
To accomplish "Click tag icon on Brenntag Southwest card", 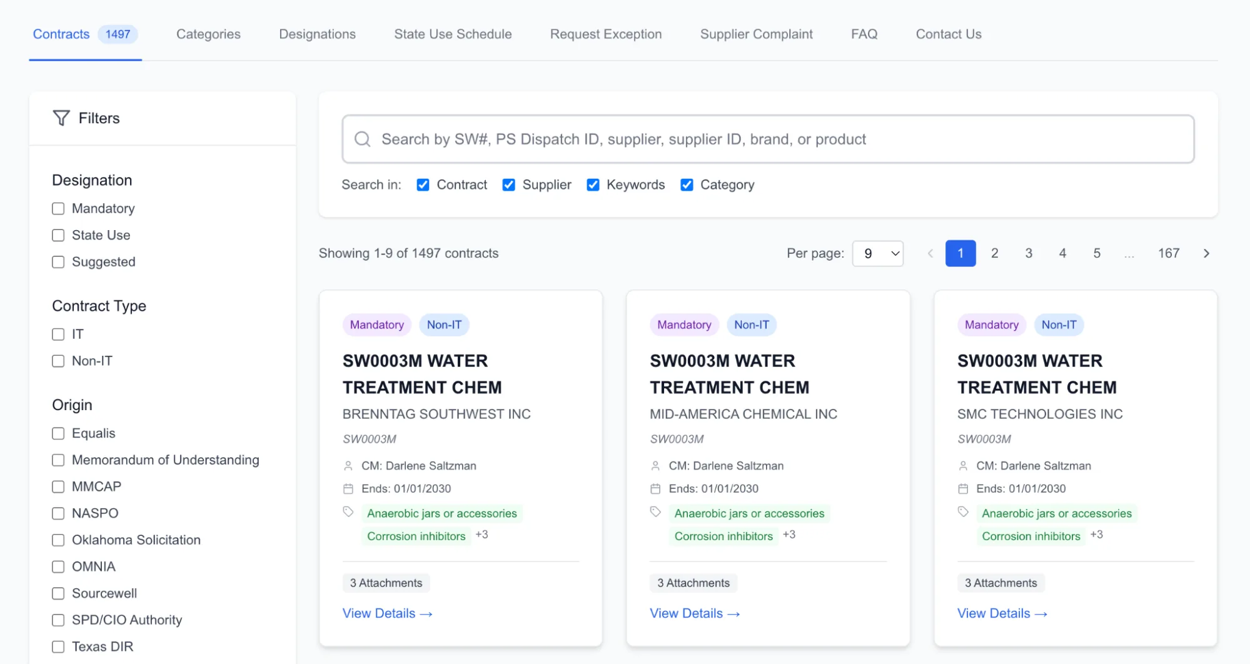I will 348,512.
